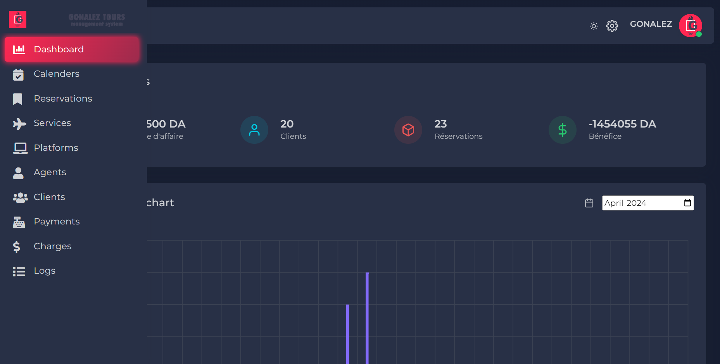Go to Calenders in the sidebar
This screenshot has width=720, height=364.
point(56,74)
